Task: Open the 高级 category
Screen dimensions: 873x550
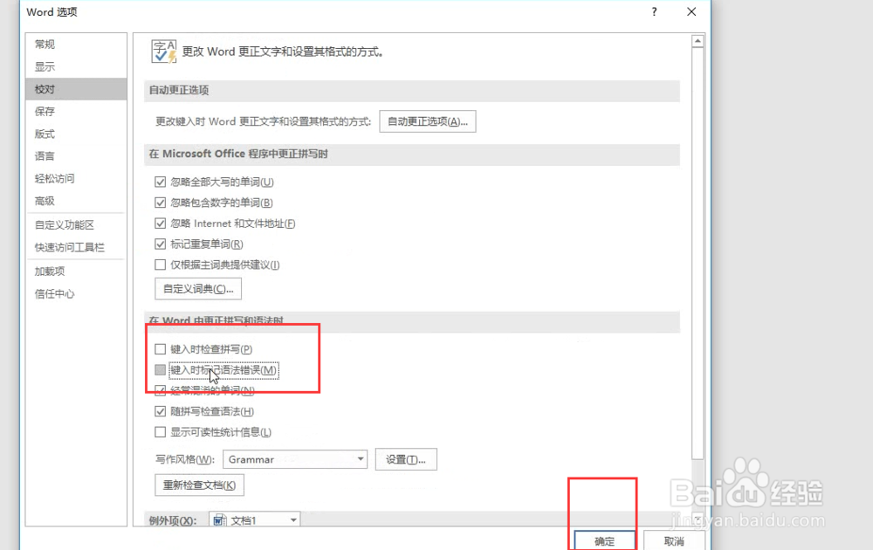Action: click(x=76, y=201)
